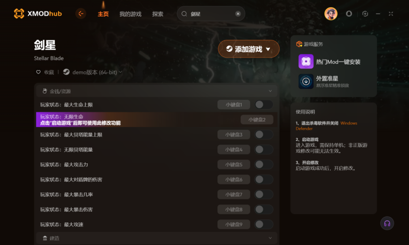
Task: Clear the search field with X icon
Action: [x=238, y=14]
